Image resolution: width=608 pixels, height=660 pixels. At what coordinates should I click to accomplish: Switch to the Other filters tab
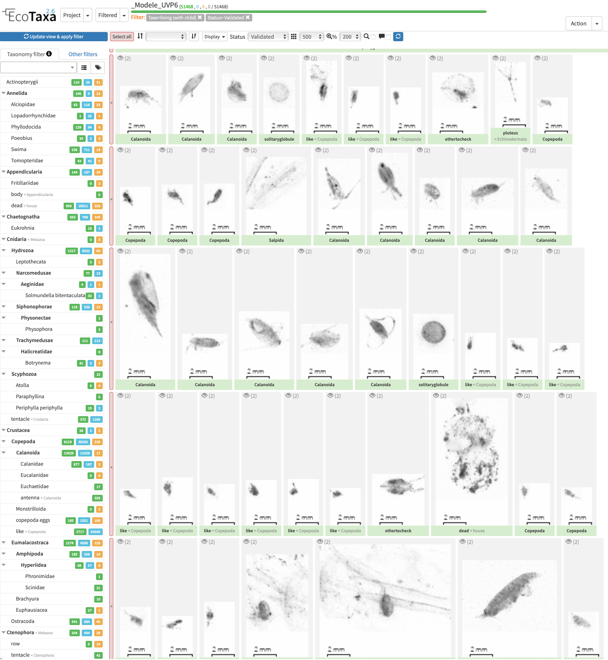tap(83, 54)
